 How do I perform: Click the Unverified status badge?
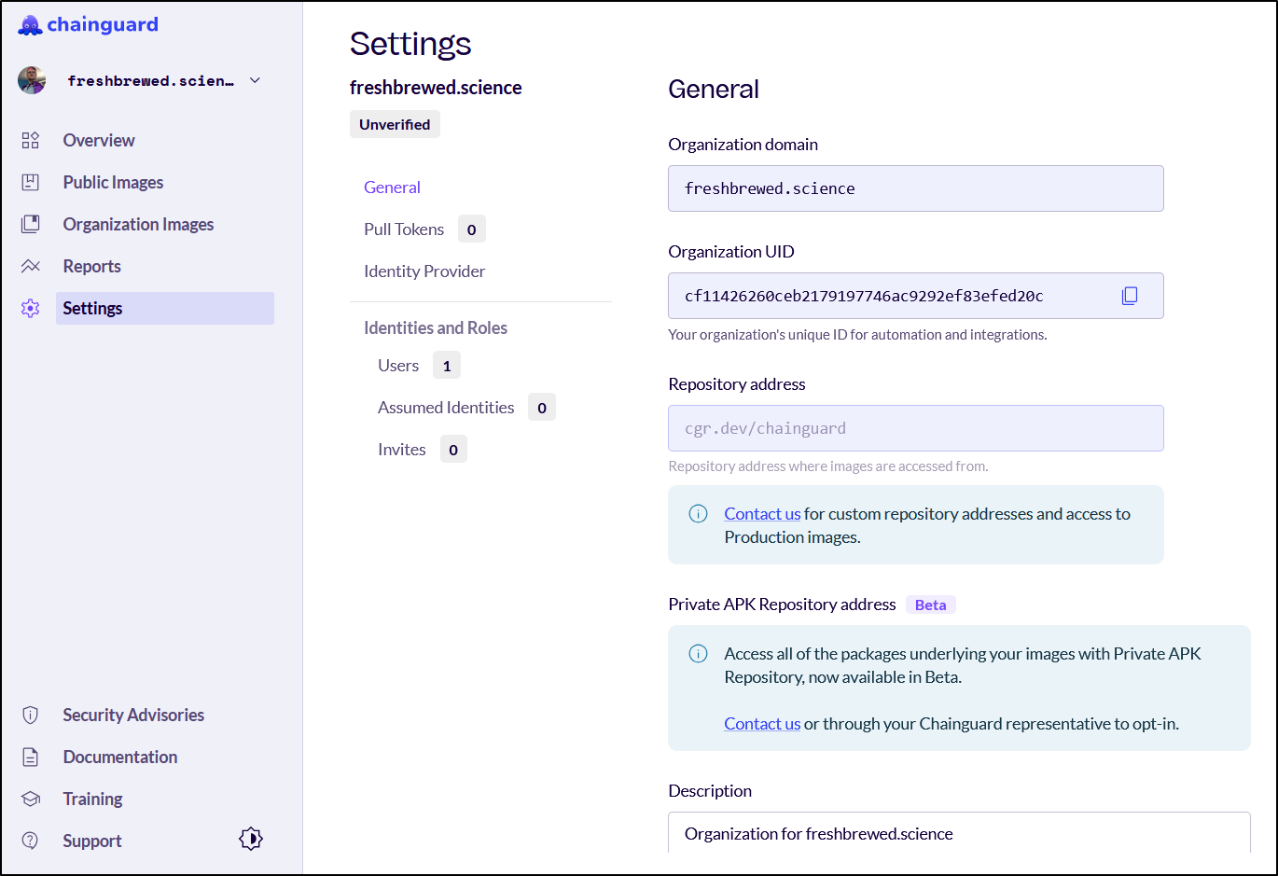(x=395, y=124)
